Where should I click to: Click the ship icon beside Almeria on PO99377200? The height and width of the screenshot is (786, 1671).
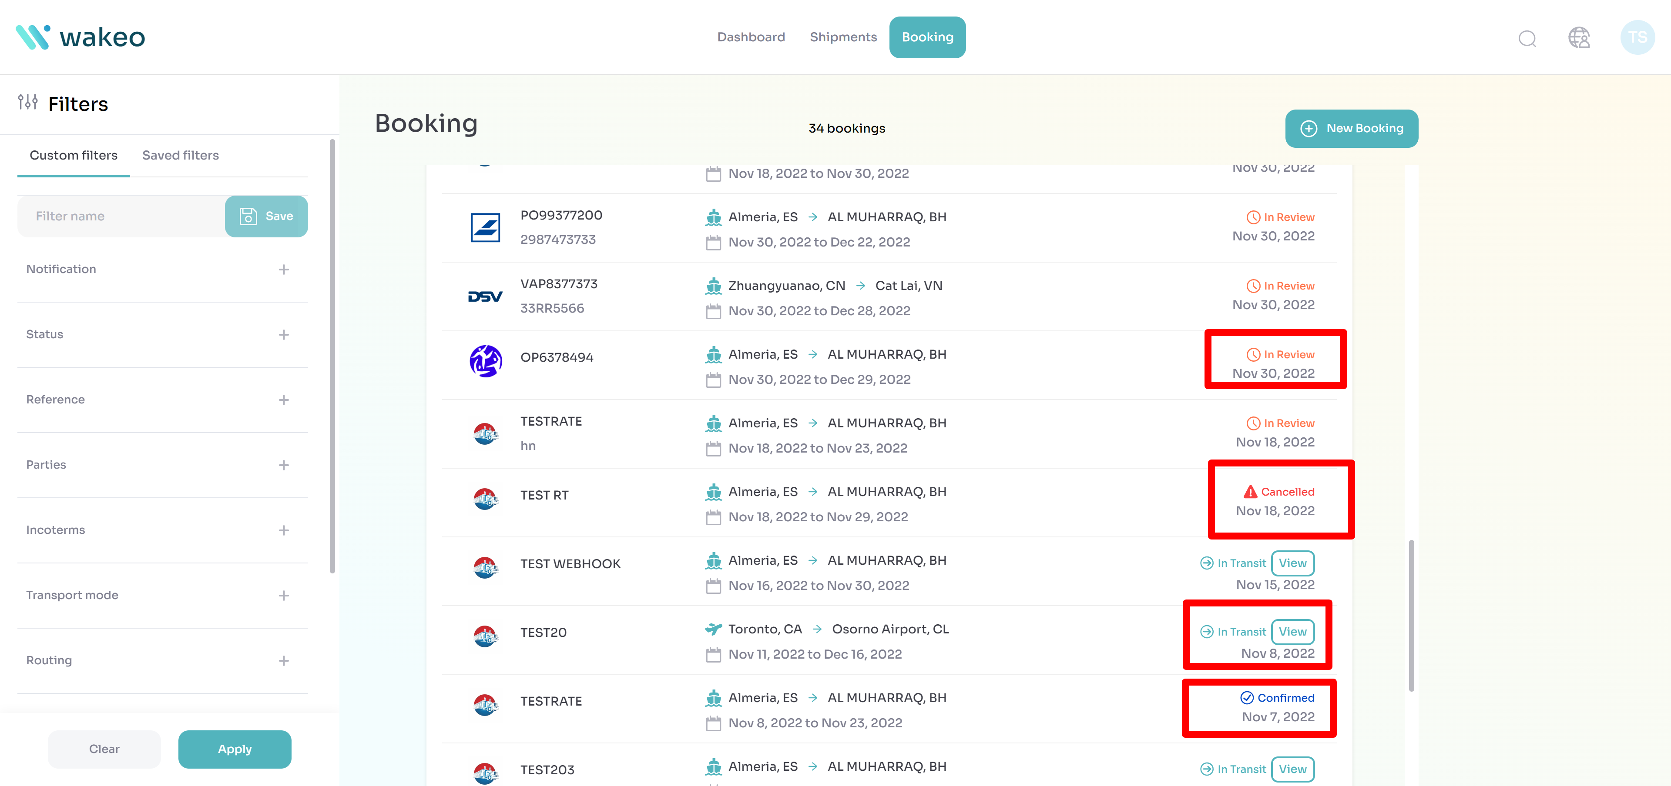pyautogui.click(x=714, y=216)
